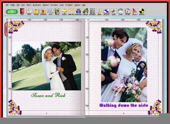Click the Paste toolbar icon
This screenshot has width=170, height=124.
click(x=57, y=12)
